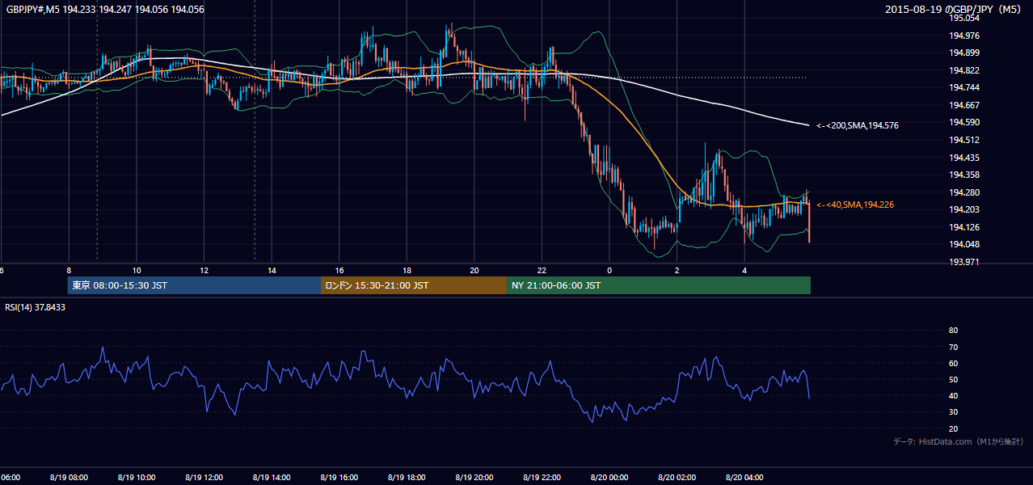Viewport: 1033px width, 485px height.
Task: Click price axis value 194.590
Action: (965, 122)
